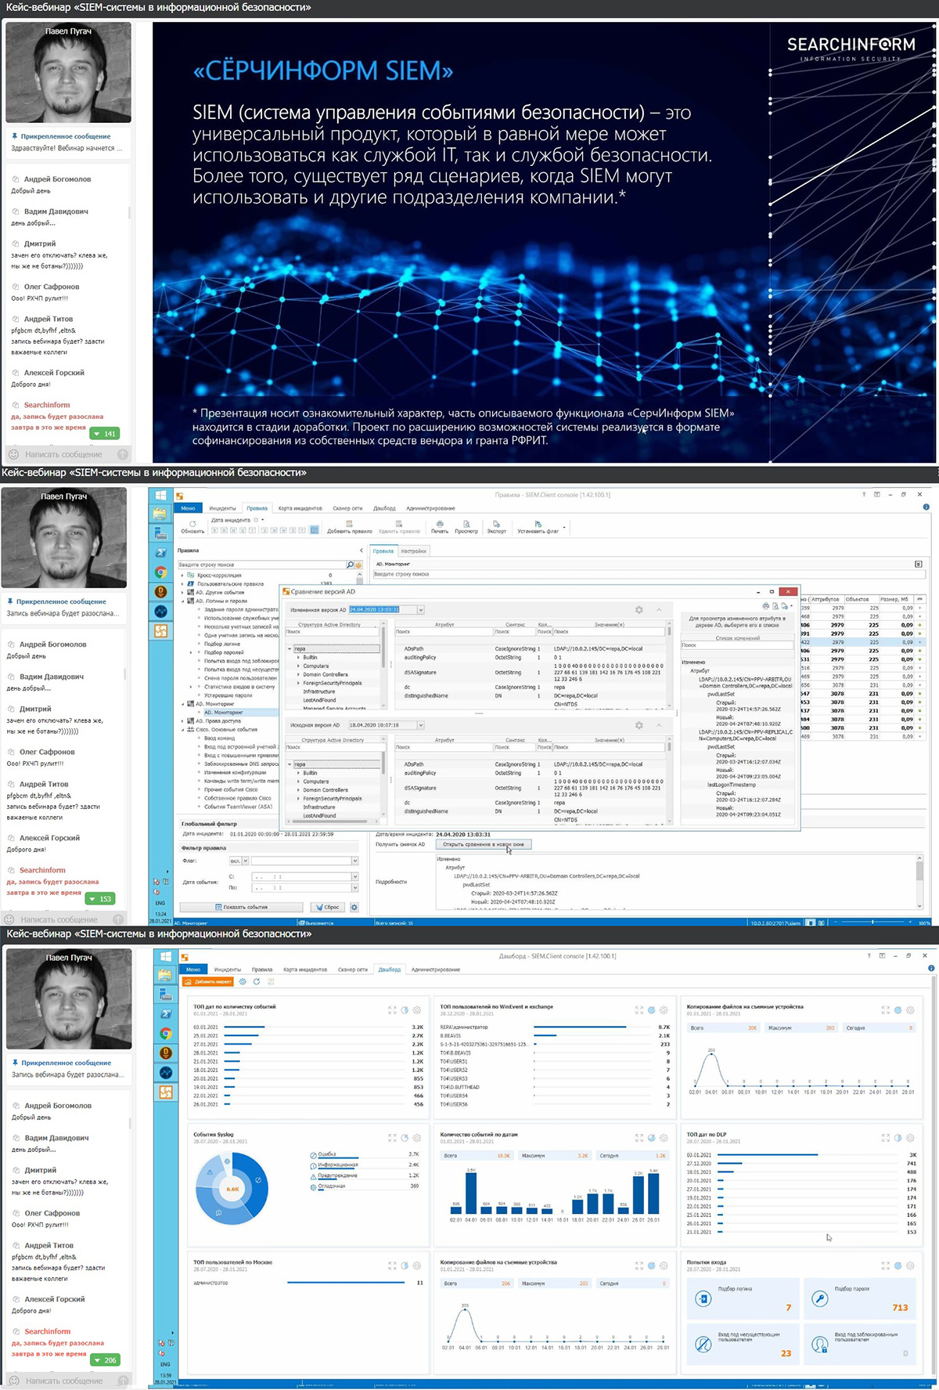The image size is (939, 1390).
Task: Open Сканер сети tab in Правила window
Action: [347, 508]
